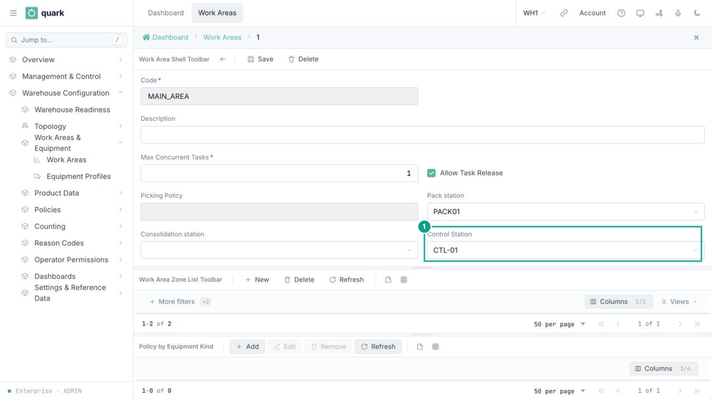Toggle the Allow Task Release checkbox
This screenshot has height=400, width=712.
click(x=431, y=173)
